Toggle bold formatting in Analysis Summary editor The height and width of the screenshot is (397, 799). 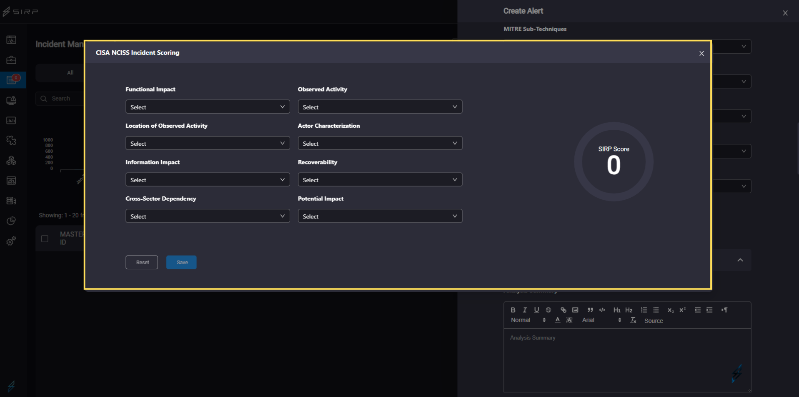point(513,310)
